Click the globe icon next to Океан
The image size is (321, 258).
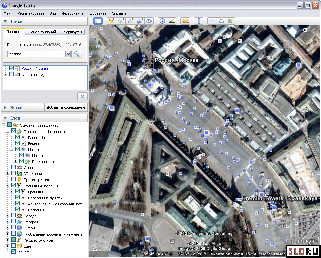[19, 228]
